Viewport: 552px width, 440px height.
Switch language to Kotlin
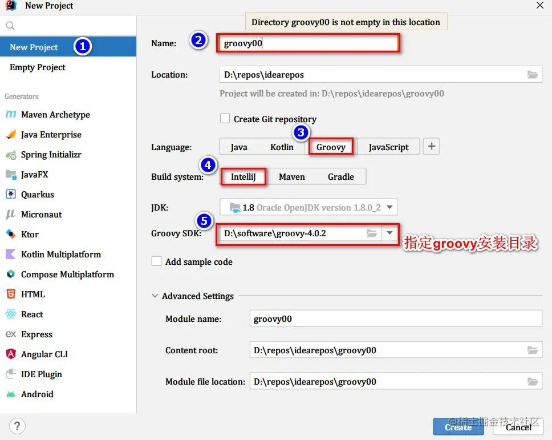[282, 147]
